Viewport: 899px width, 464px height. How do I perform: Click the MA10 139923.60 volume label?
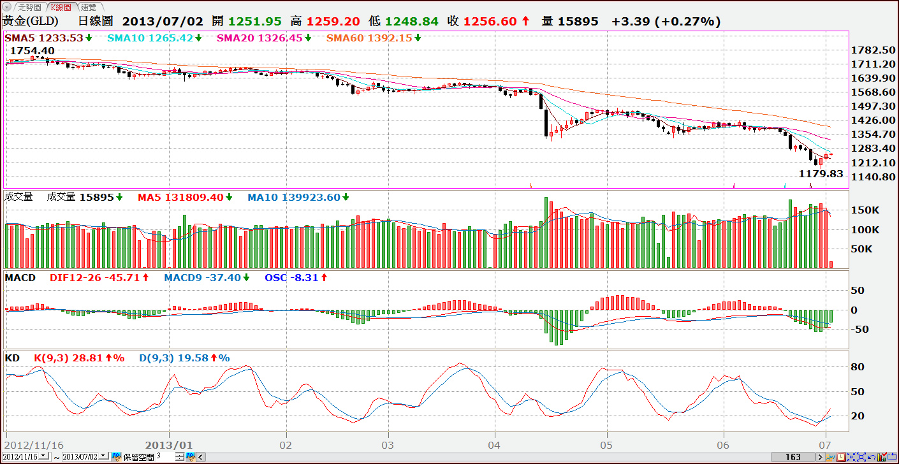(x=294, y=197)
